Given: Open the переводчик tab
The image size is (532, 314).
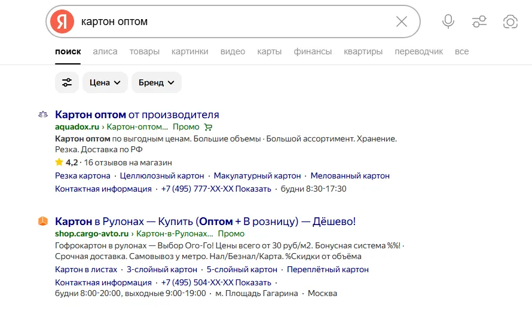Looking at the screenshot, I should [418, 51].
